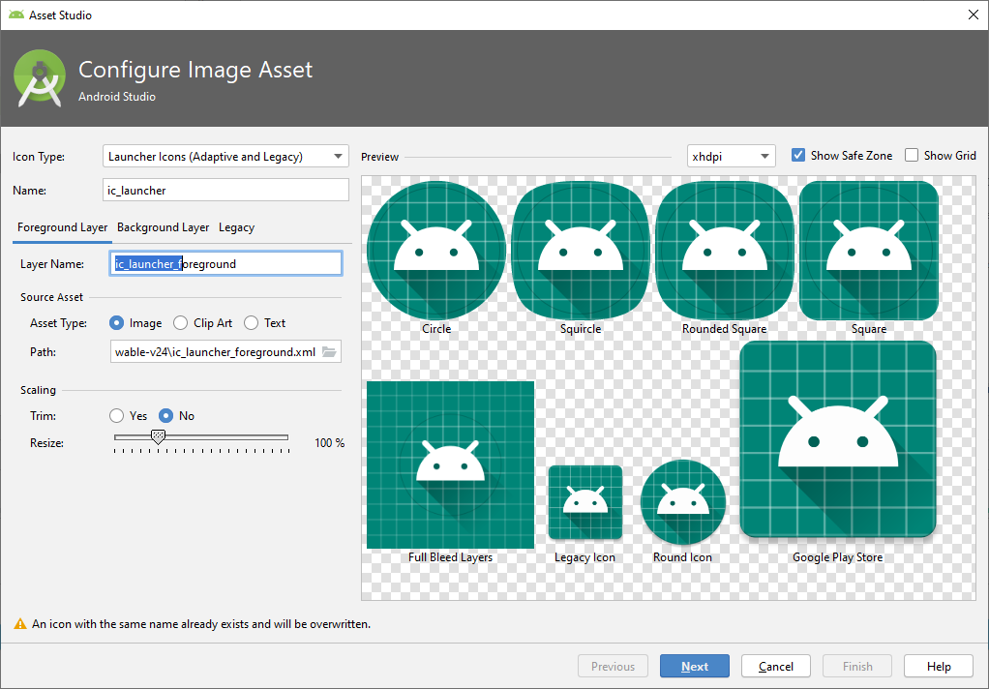
Task: Click the Round Icon preview
Action: [x=683, y=502]
